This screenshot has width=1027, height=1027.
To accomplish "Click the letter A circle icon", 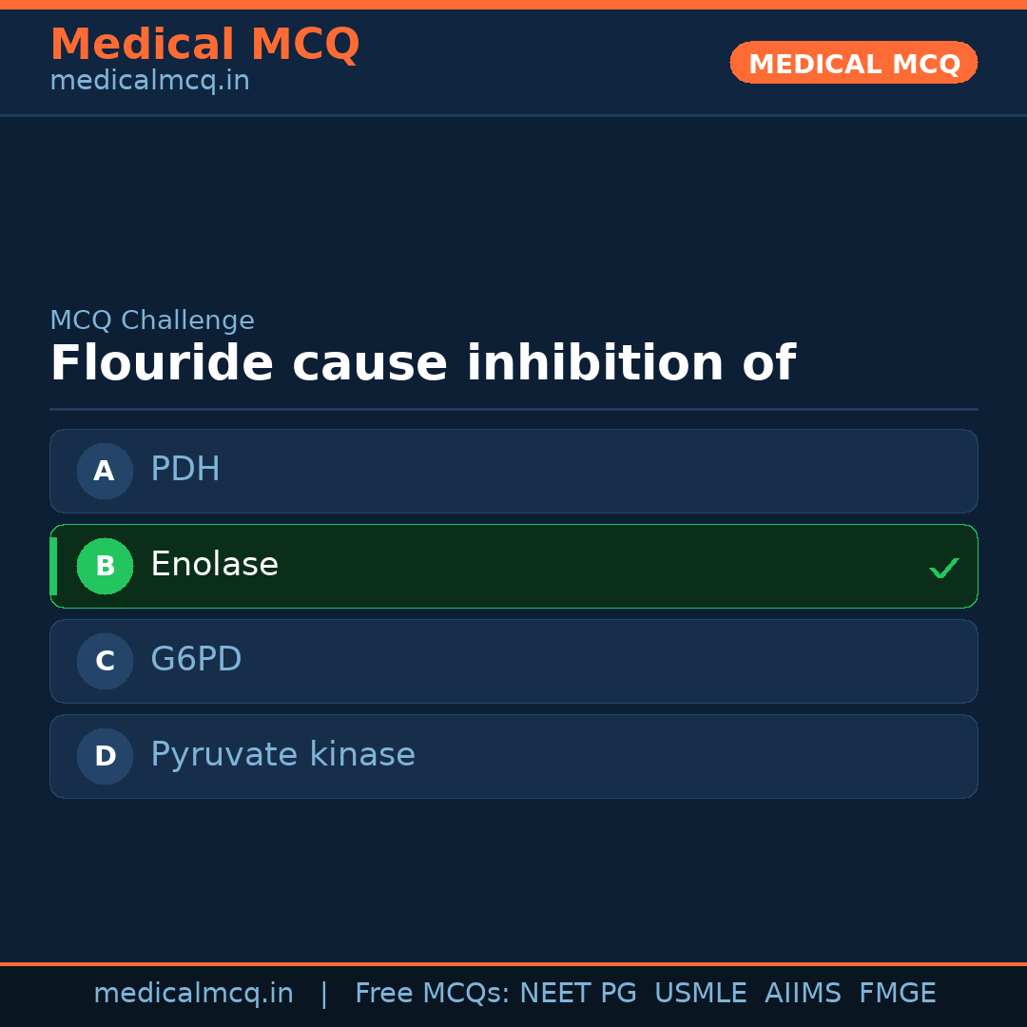I will click(105, 471).
